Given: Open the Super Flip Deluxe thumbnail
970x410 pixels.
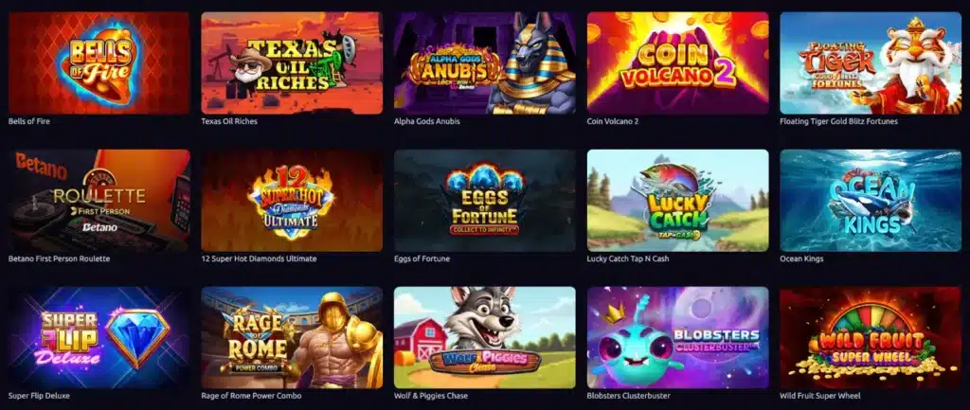Looking at the screenshot, I should coord(99,338).
